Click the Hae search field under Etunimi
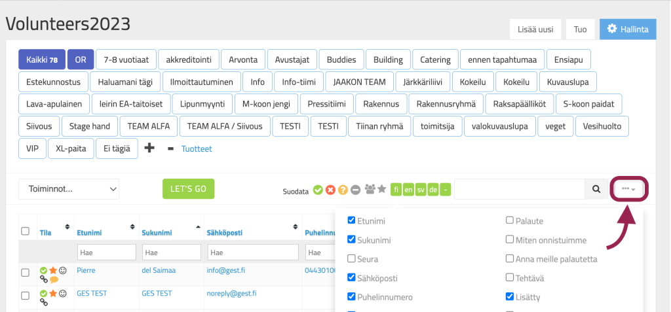671x312 pixels. pos(106,252)
